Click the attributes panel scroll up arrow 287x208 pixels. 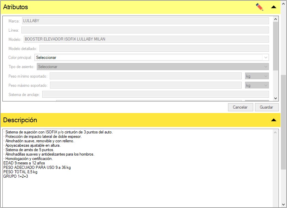click(276, 19)
